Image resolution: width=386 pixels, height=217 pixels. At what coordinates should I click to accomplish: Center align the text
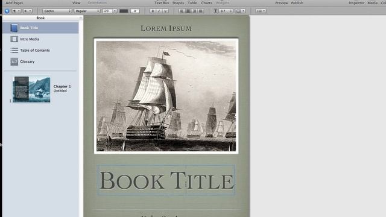[188, 11]
